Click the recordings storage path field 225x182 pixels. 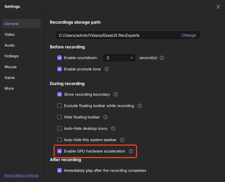[x=128, y=35]
